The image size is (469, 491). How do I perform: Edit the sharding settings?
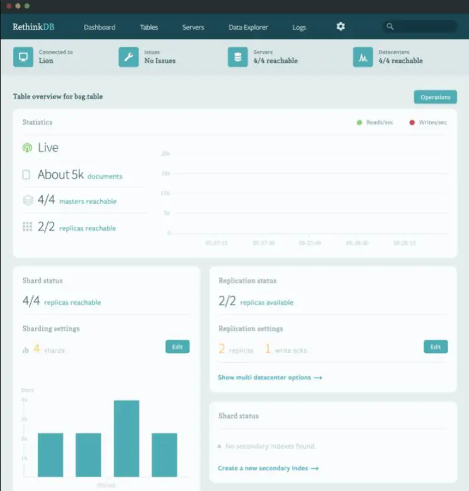[x=178, y=347]
